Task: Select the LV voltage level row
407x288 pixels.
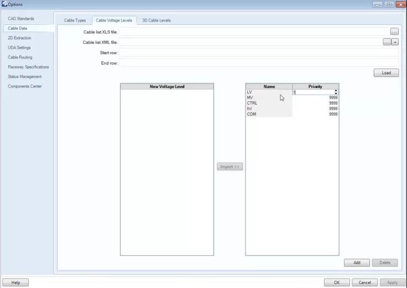Action: coord(269,92)
